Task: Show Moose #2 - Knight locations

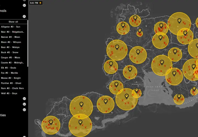Action: point(11,78)
